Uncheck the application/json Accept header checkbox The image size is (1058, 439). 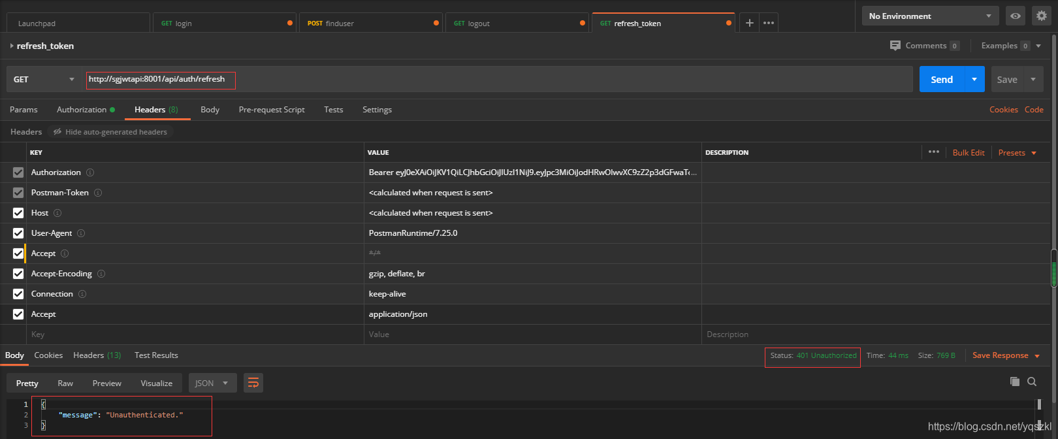coord(18,314)
